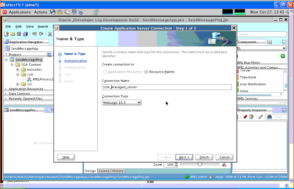Click the monitor display icon in top panel
Viewport: 294px width, 189px height.
pyautogui.click(x=96, y=12)
